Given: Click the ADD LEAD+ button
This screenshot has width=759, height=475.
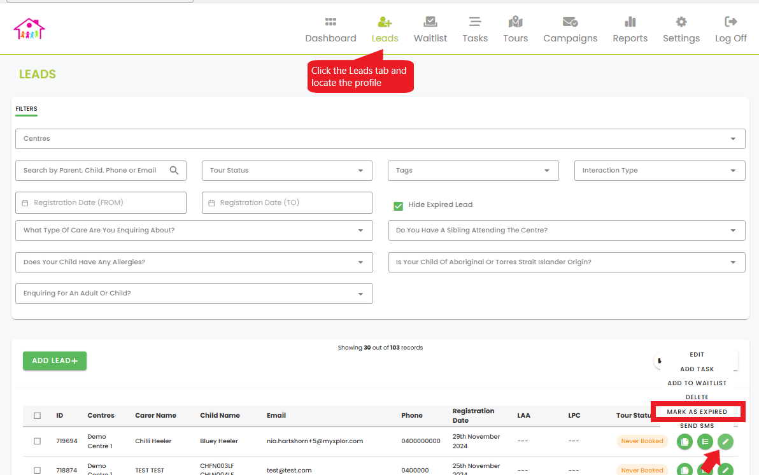Looking at the screenshot, I should (x=55, y=361).
